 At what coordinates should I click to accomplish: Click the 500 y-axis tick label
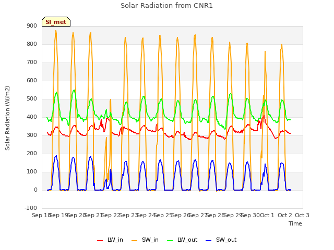[32, 99]
